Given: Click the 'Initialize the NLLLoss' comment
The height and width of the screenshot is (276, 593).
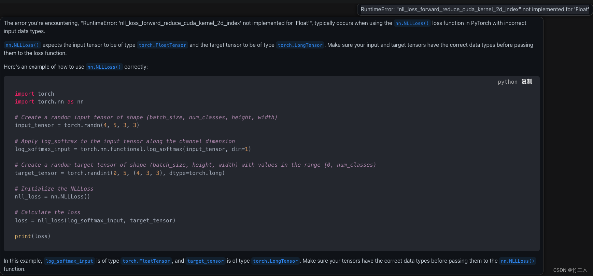Looking at the screenshot, I should [x=54, y=189].
